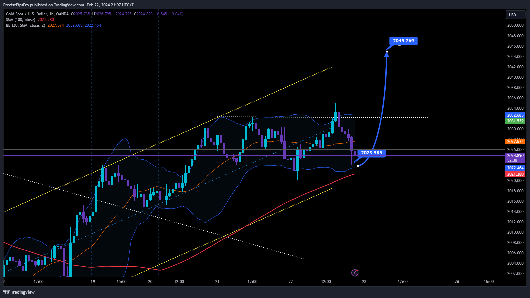Image resolution: width=530 pixels, height=298 pixels.
Task: Click the 2021.280 red SMA price tag
Action: 515,174
